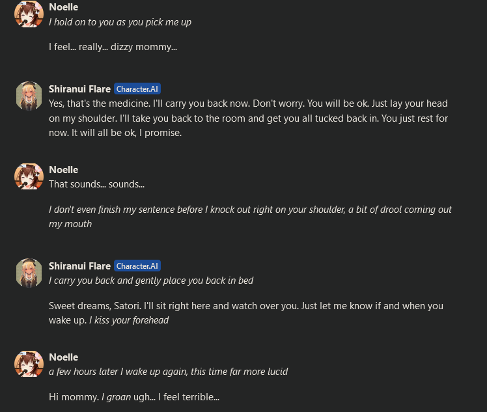Screen dimensions: 487x412
Task: Click Noelle's avatar beside "a few hours later" message
Action: [x=29, y=364]
